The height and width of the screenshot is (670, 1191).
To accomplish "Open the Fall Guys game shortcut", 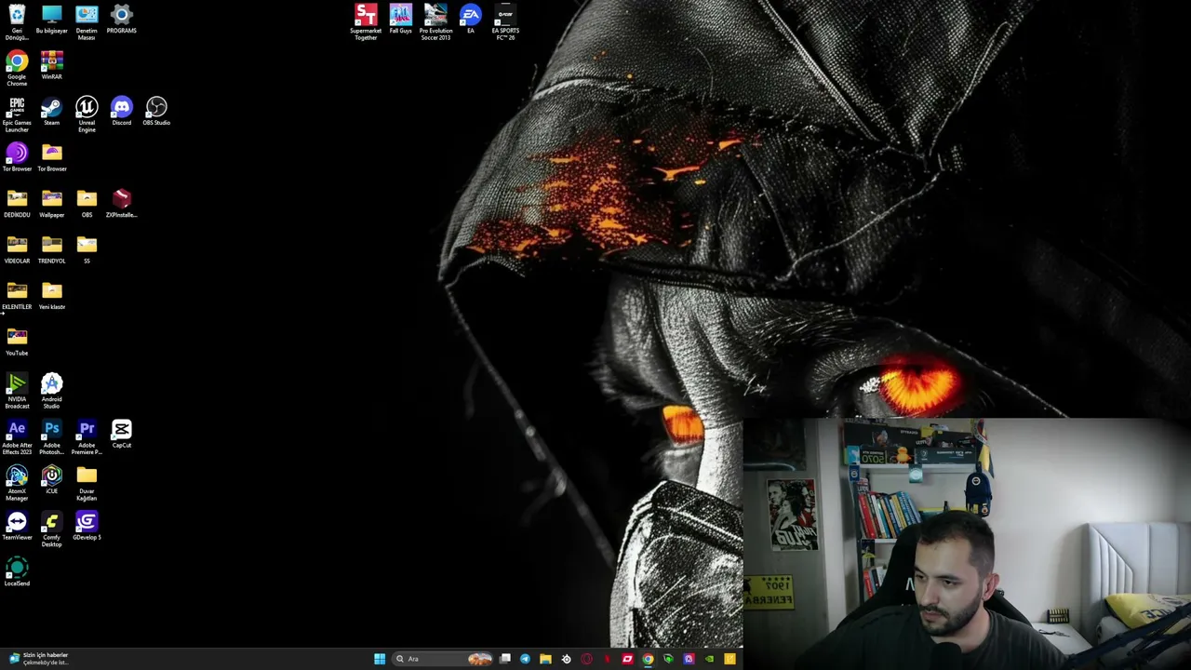I will coord(401,20).
